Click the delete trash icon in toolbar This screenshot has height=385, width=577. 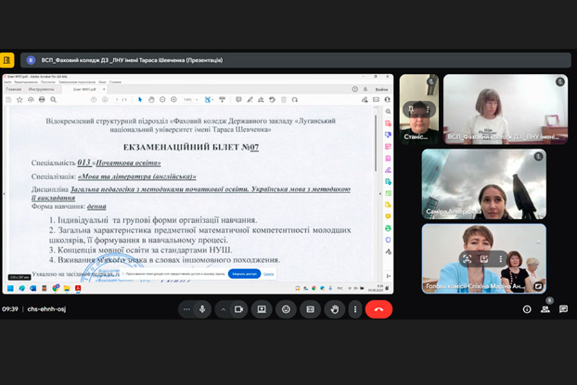coord(284,100)
